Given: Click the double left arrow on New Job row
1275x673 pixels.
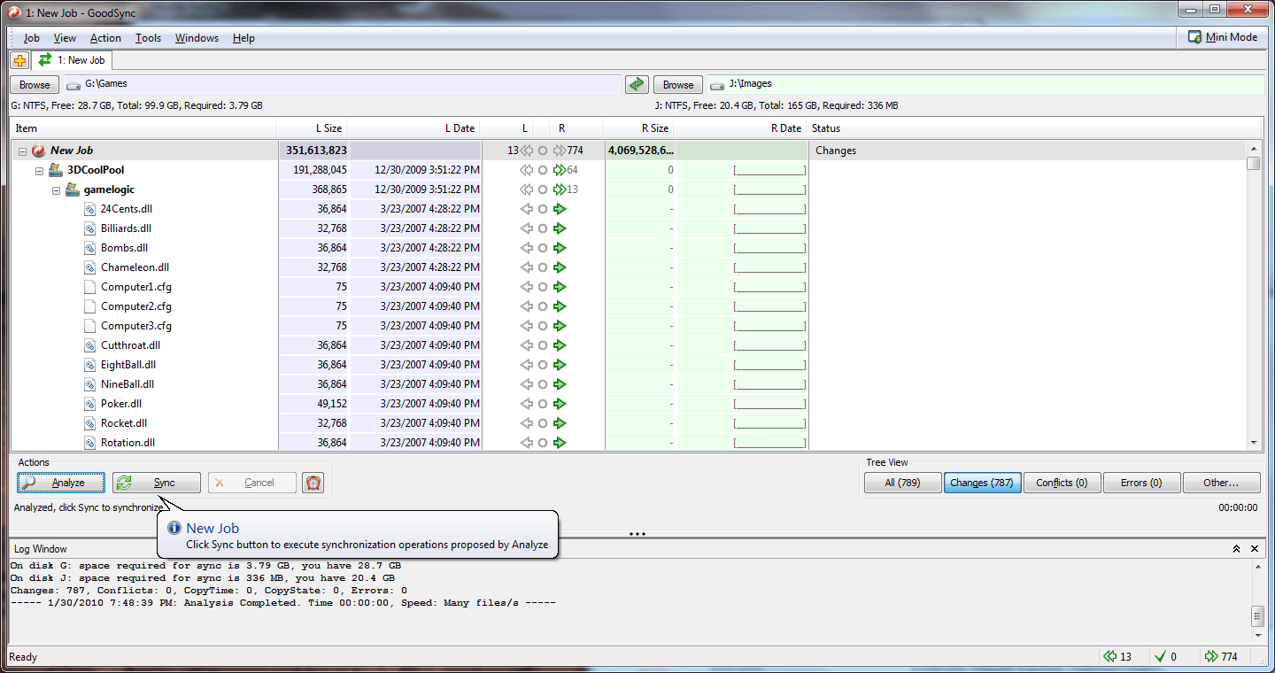Looking at the screenshot, I should (527, 151).
